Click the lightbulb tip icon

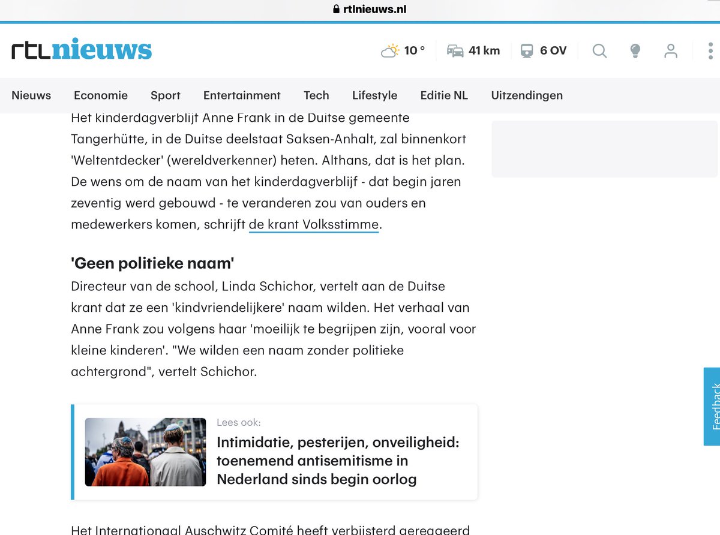click(x=635, y=50)
